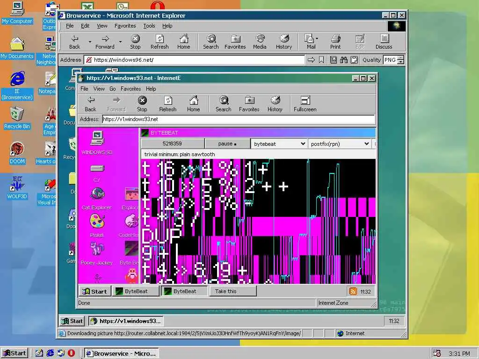479x359 pixels.
Task: Click the first ByteBeat taskbar button
Action: click(x=136, y=291)
